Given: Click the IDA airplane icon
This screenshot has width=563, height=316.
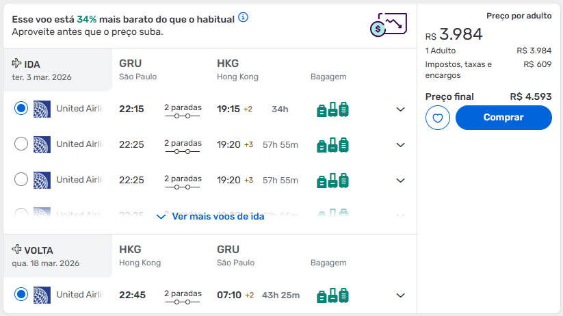Looking at the screenshot, I should [x=16, y=64].
